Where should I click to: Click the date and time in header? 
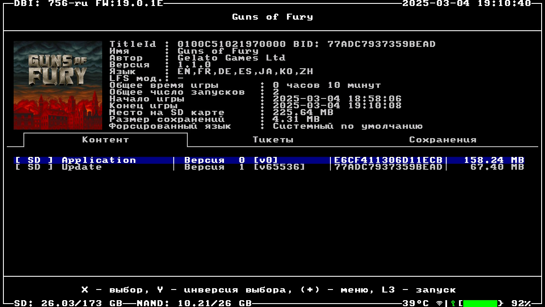(x=467, y=3)
